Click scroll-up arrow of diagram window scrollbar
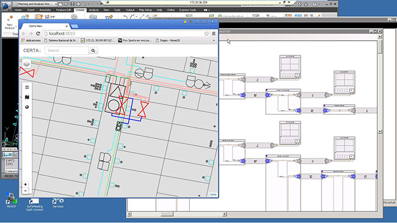 point(380,37)
